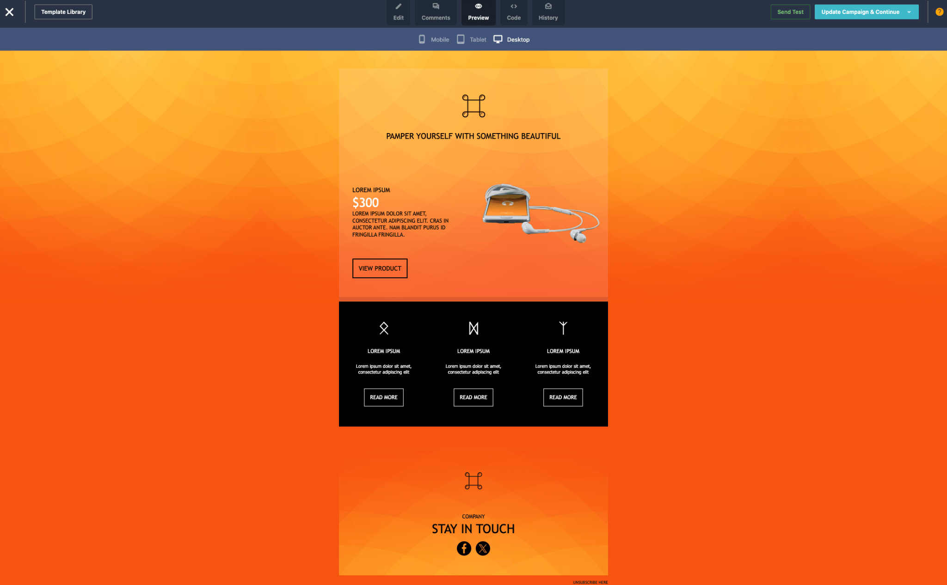Image resolution: width=947 pixels, height=585 pixels.
Task: Select Desktop preview mode toggle
Action: [x=510, y=39]
